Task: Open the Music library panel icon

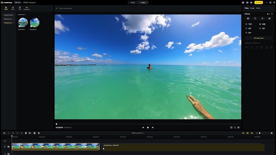Action: pyautogui.click(x=13, y=8)
